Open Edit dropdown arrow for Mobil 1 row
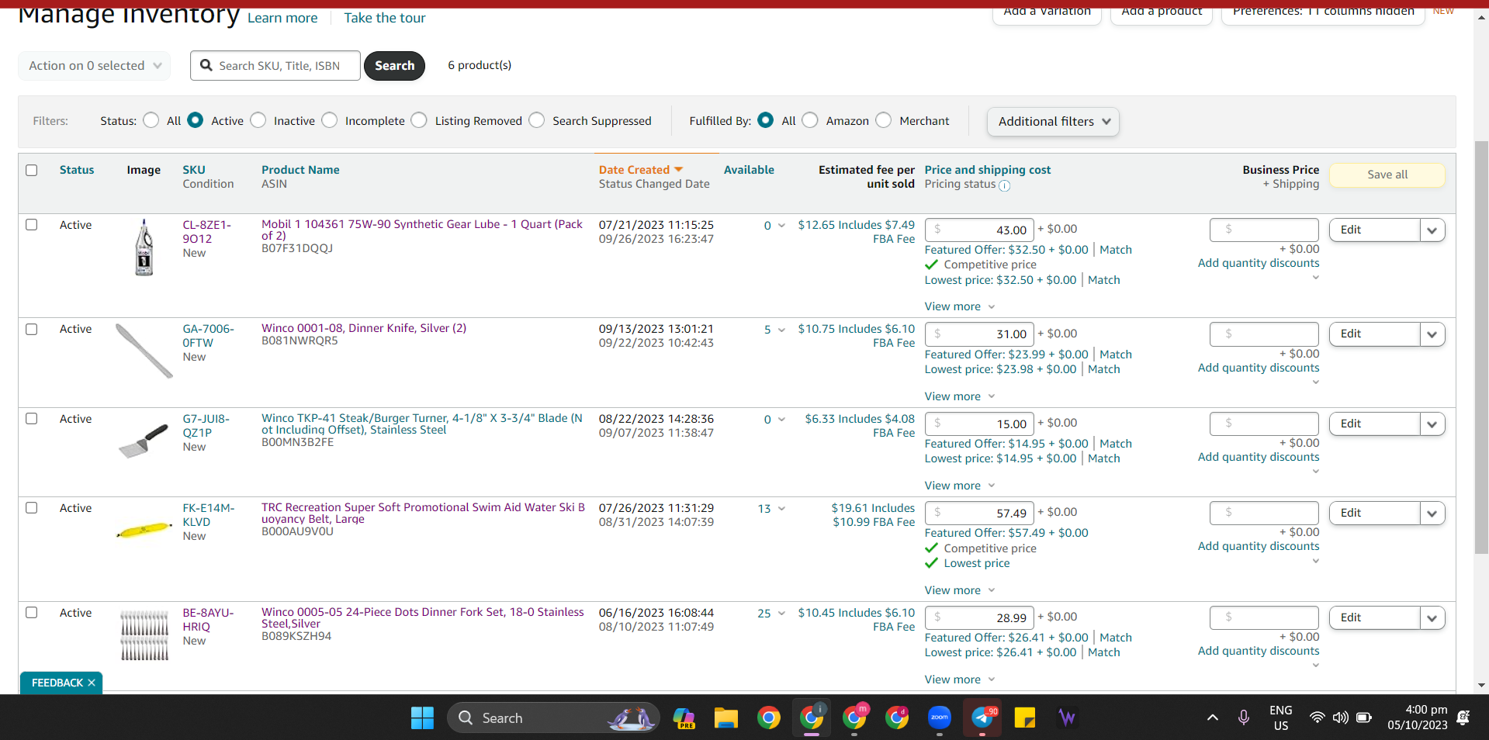This screenshot has width=1489, height=740. [1432, 230]
